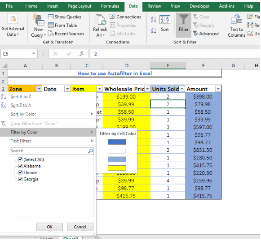Screen dimensions: 261x241
Task: Select column E header
Action: coord(168,66)
